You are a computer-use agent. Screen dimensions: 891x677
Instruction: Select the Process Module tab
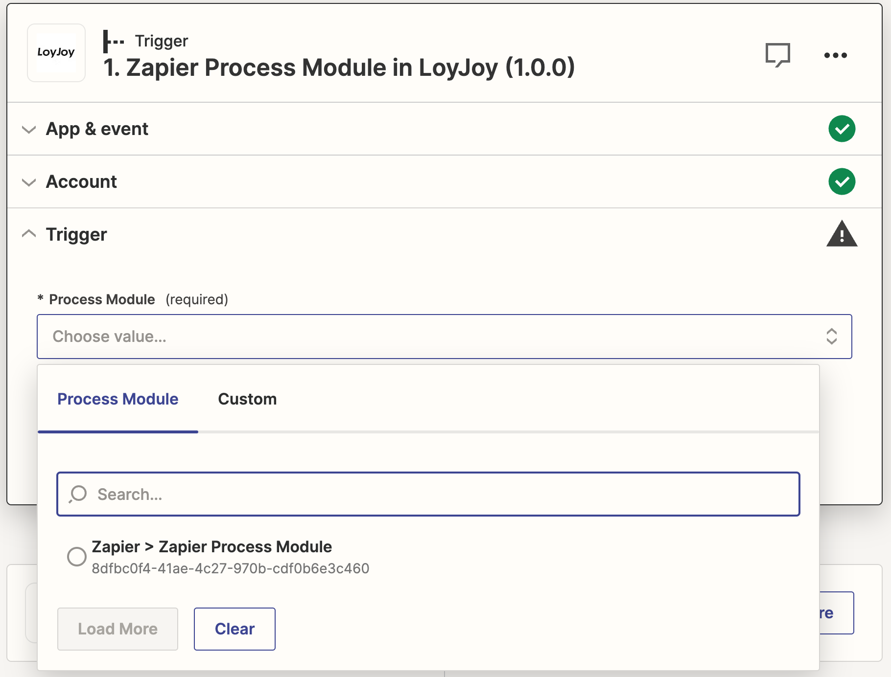pyautogui.click(x=117, y=399)
